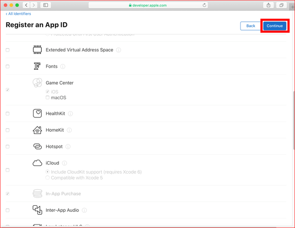Click the Game Center bubbles icon

[37, 83]
